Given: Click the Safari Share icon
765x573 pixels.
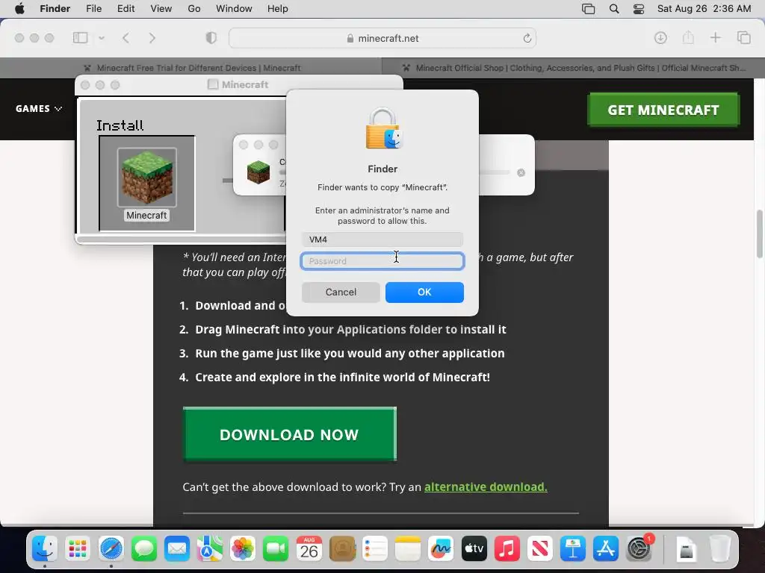Looking at the screenshot, I should (688, 37).
